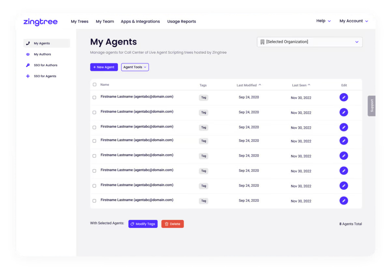
Task: Click the edit pencil in the fifth agent row
Action: (x=344, y=155)
